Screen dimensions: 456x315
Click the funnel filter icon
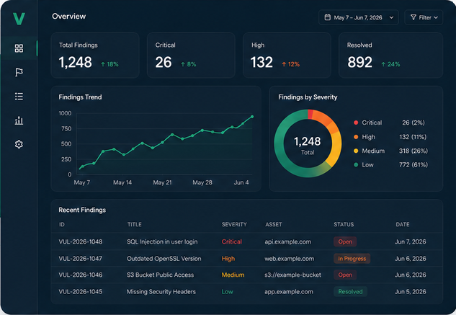tap(413, 17)
